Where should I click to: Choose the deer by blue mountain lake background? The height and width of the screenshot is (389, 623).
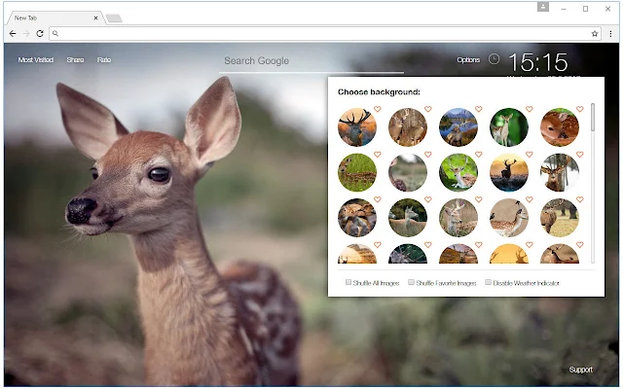(458, 127)
